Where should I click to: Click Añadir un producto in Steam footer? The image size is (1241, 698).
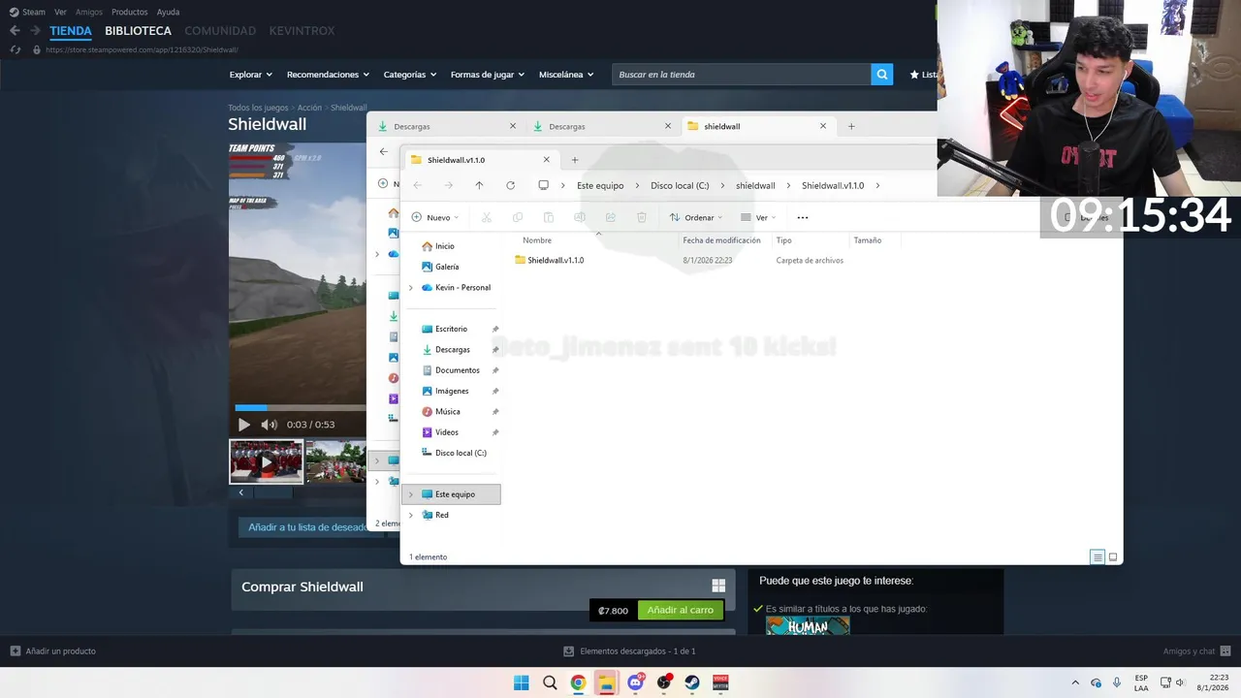pos(52,650)
